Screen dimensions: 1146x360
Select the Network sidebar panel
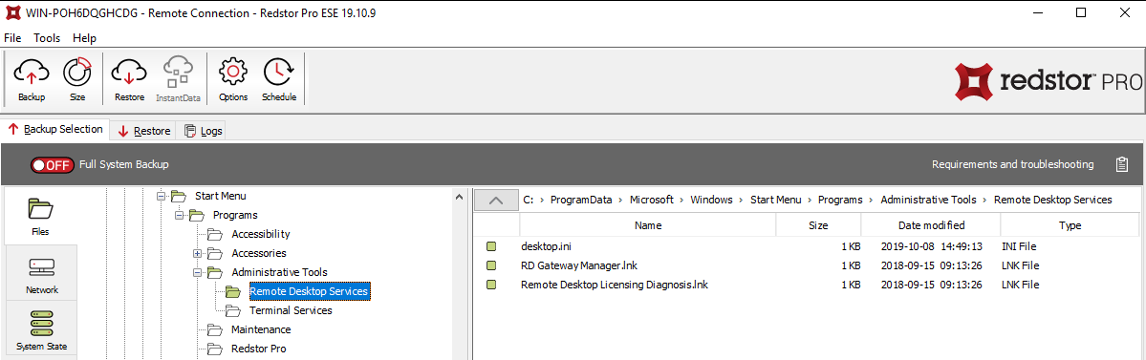tap(42, 274)
